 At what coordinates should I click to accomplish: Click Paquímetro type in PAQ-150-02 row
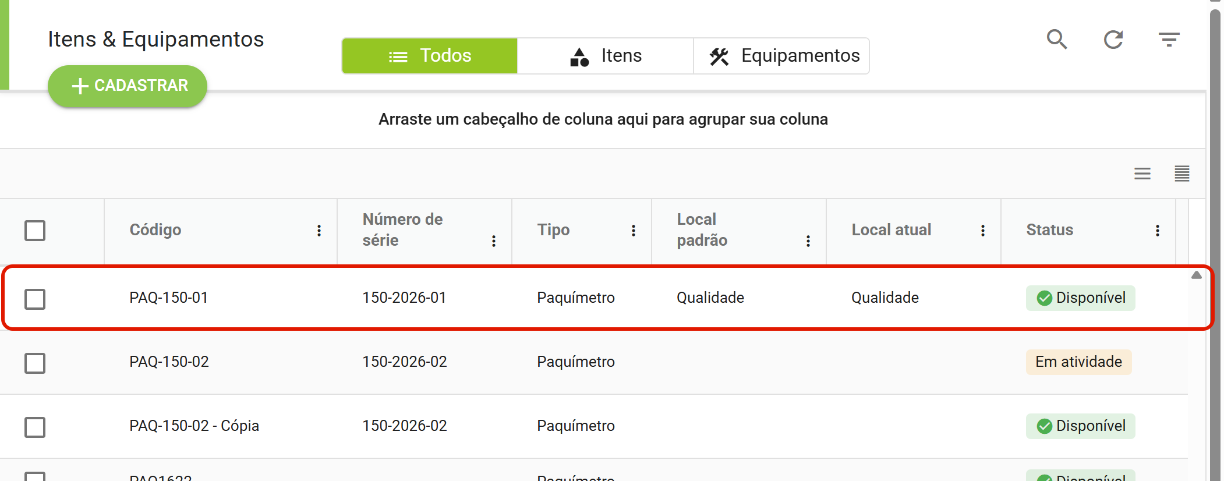click(576, 362)
